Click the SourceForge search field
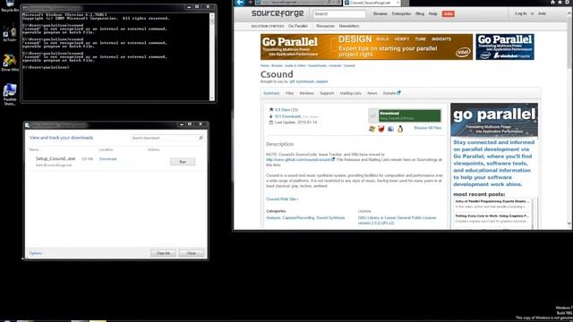The height and width of the screenshot is (322, 573). [x=339, y=14]
